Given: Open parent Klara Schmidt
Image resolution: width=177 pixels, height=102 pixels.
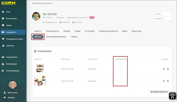Looking at the screenshot, I should 65,22.
